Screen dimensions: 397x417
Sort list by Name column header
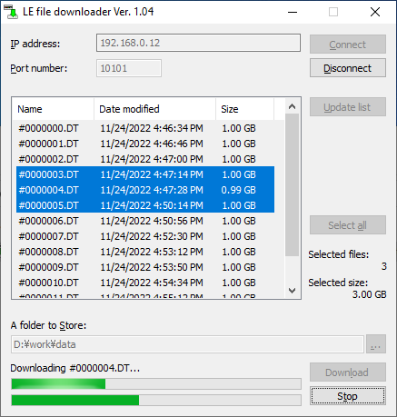pos(53,109)
